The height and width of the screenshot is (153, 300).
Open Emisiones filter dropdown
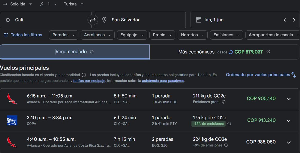[x=226, y=35]
